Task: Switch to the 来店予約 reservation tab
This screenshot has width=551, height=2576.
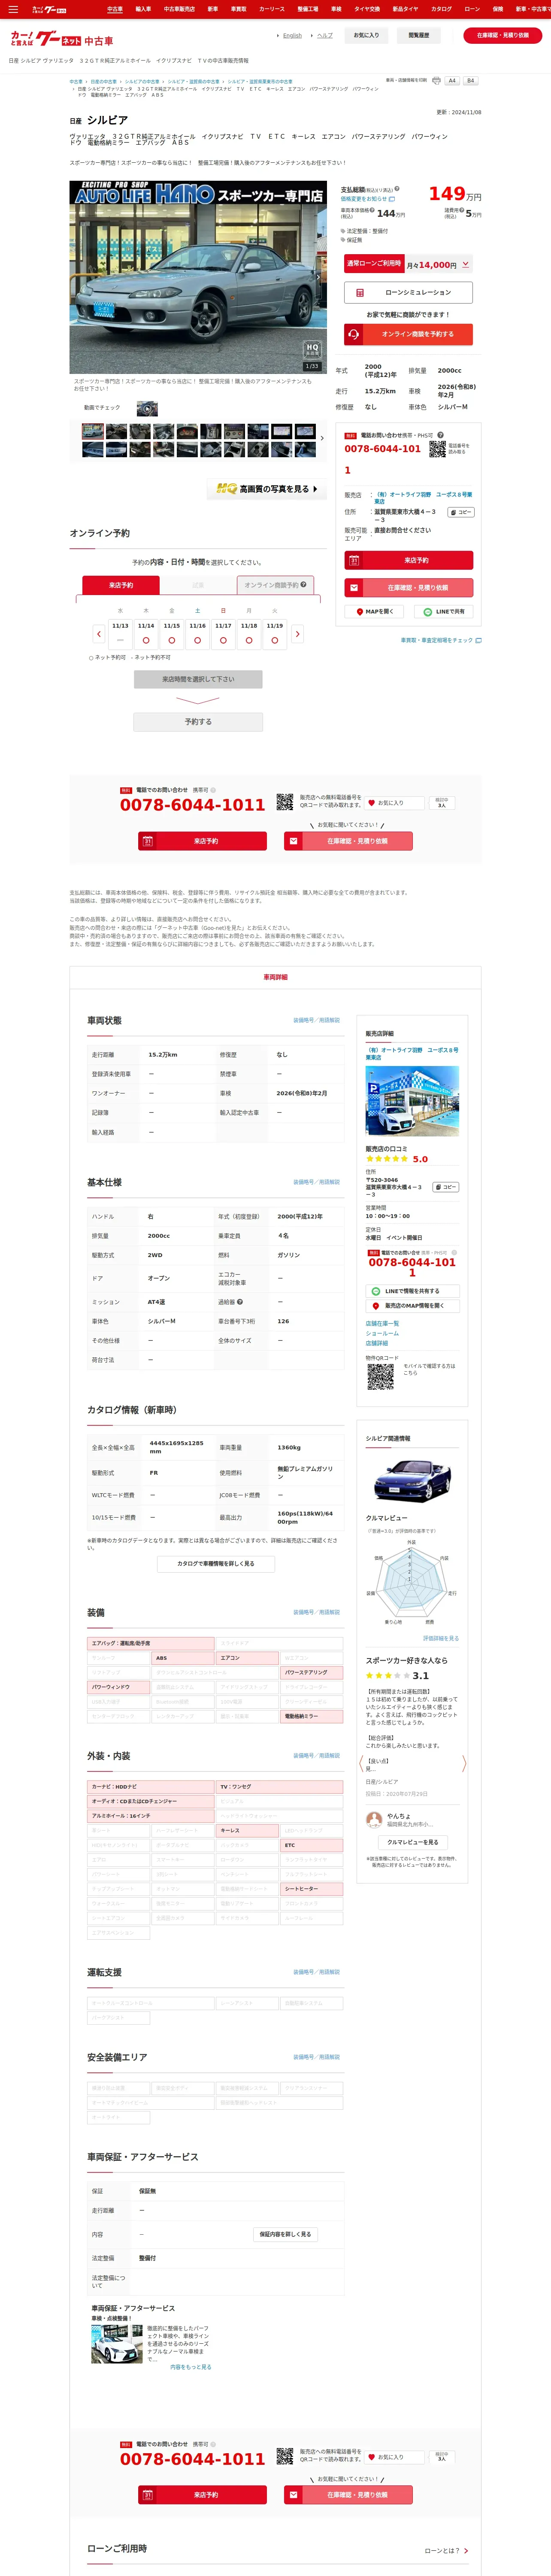Action: [121, 585]
